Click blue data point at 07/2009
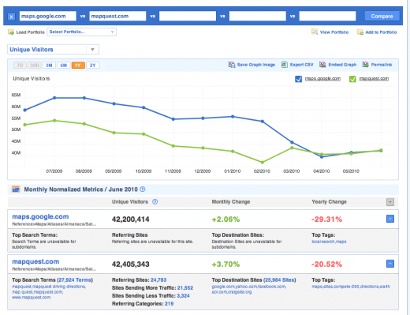The width and height of the screenshot is (410, 315). (54, 98)
